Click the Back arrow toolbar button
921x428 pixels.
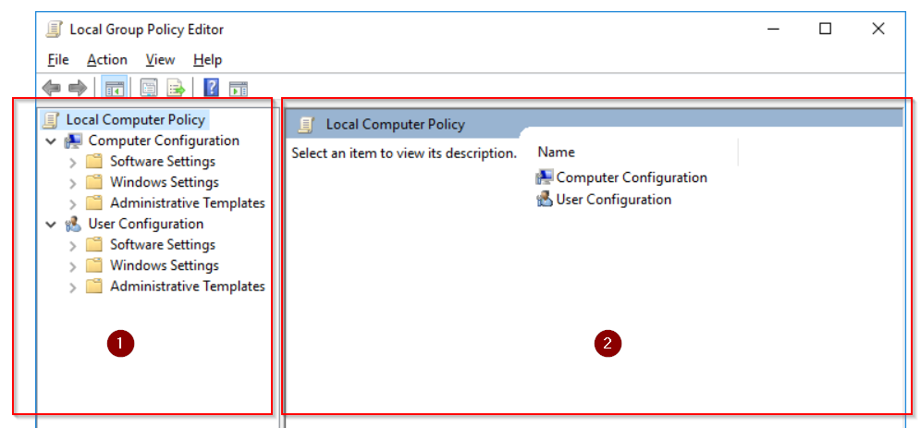pos(52,88)
